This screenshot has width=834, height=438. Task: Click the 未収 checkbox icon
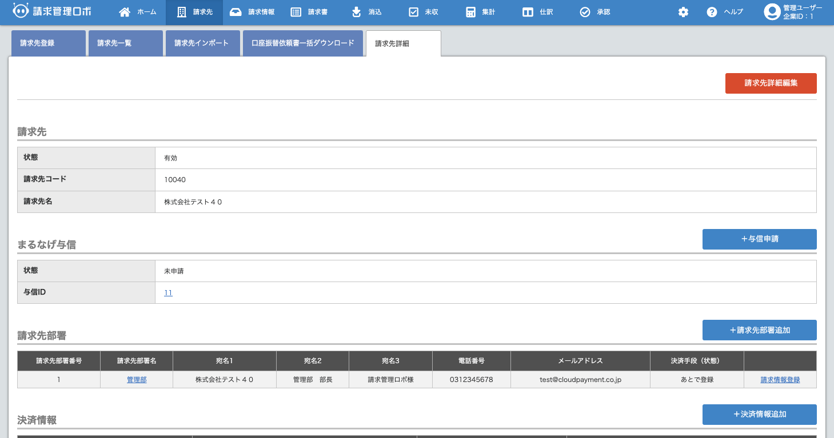point(414,12)
